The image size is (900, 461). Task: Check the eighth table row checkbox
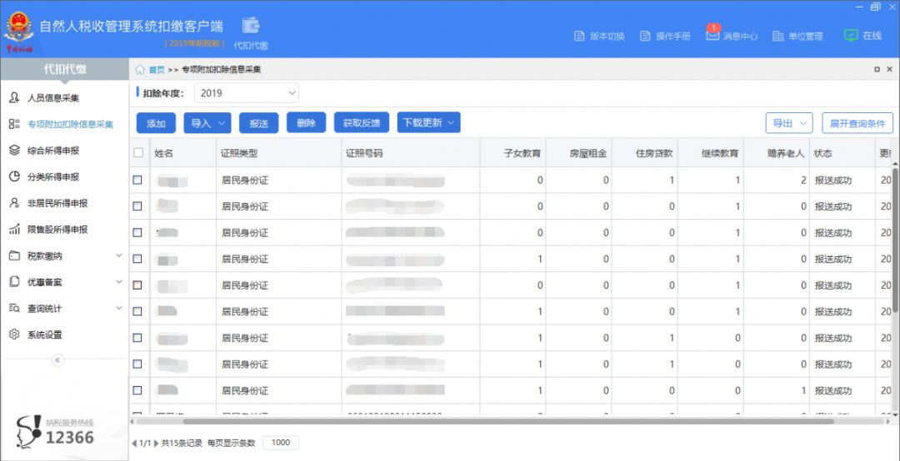tap(137, 364)
